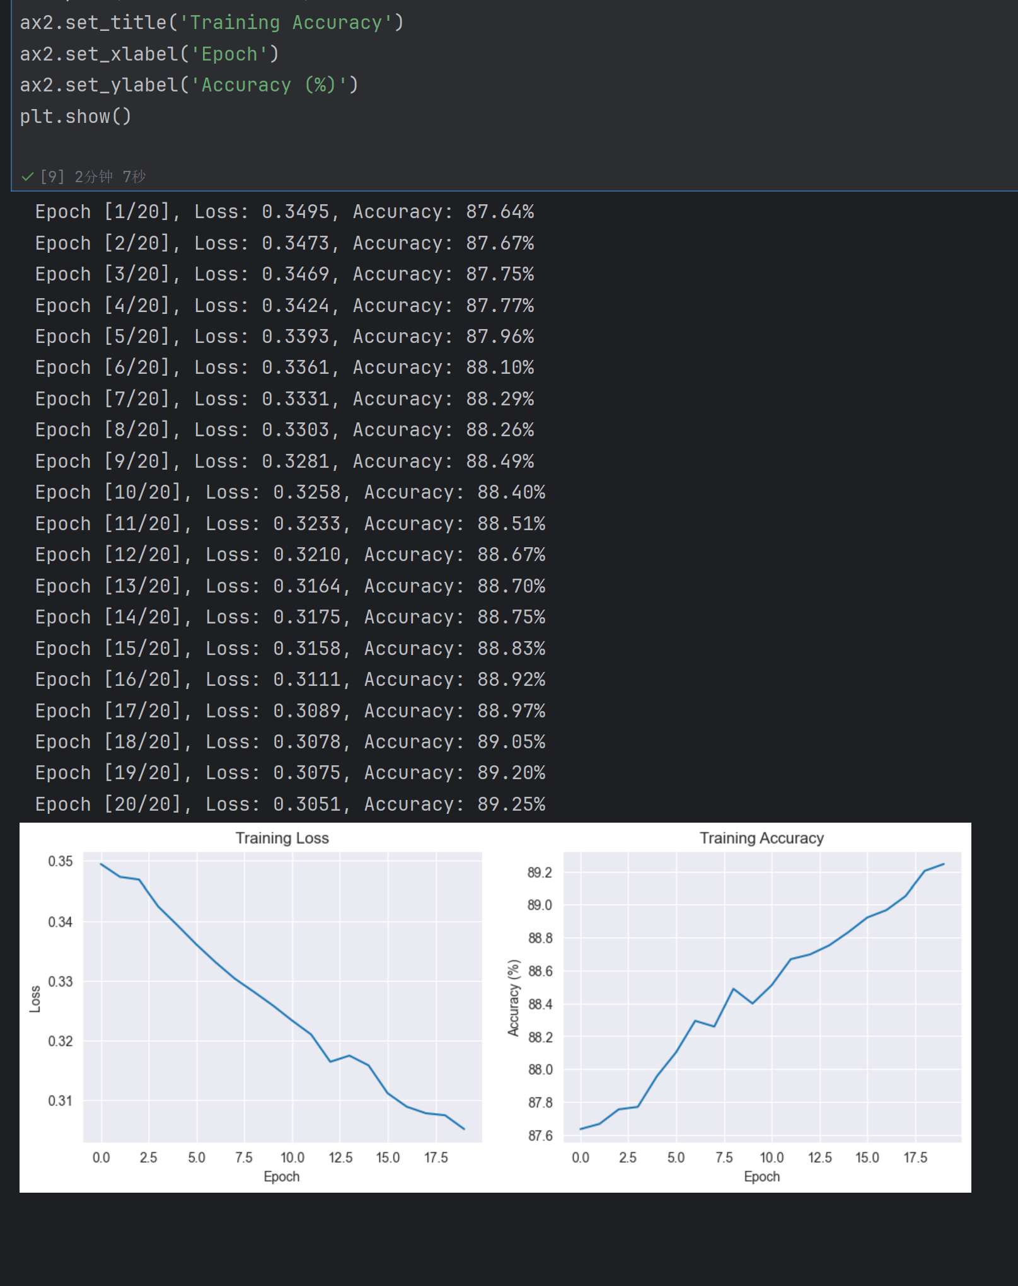Image resolution: width=1018 pixels, height=1286 pixels.
Task: Select the Epoch [14/20] loss 0.3175 line
Action: [x=290, y=617]
